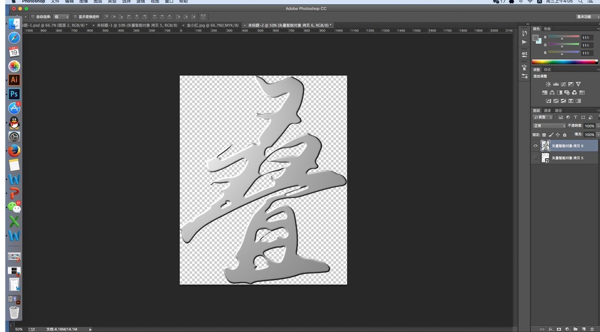Viewport: 600px width, 332px height.
Task: Switch to the 路径 paths tab
Action: [x=558, y=111]
